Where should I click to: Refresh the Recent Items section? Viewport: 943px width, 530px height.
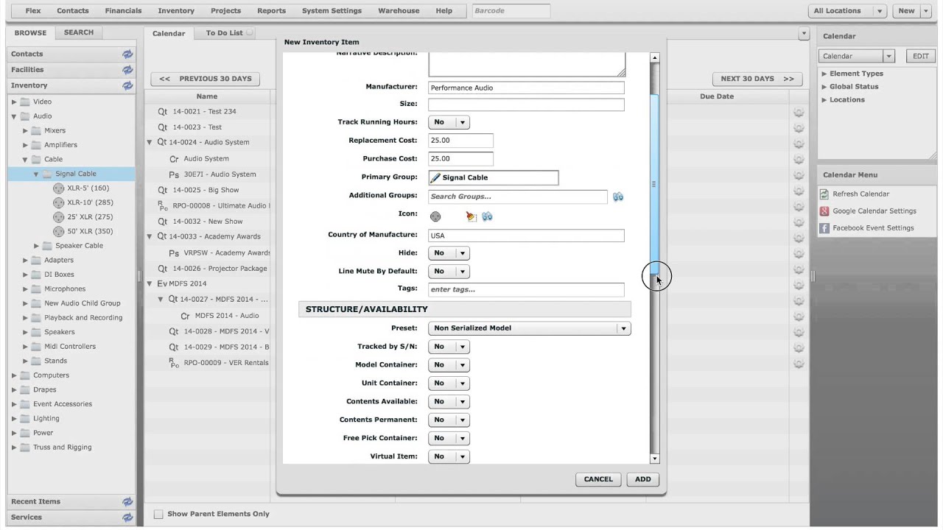[127, 502]
